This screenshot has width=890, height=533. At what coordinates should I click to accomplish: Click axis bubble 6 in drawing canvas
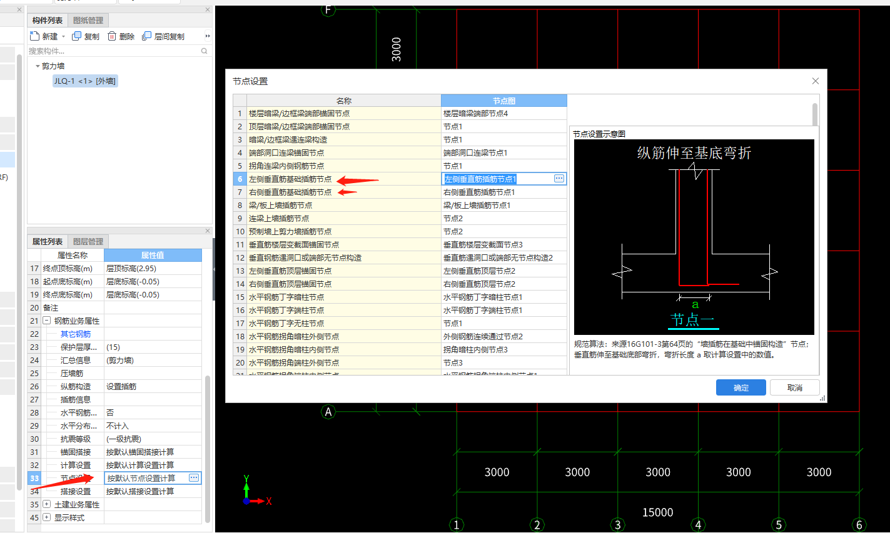(859, 525)
